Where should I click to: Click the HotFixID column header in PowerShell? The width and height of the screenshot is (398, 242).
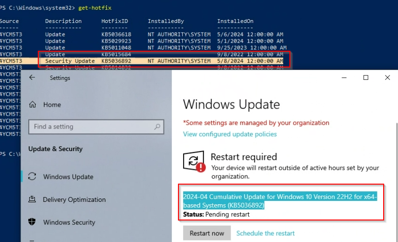pos(115,21)
